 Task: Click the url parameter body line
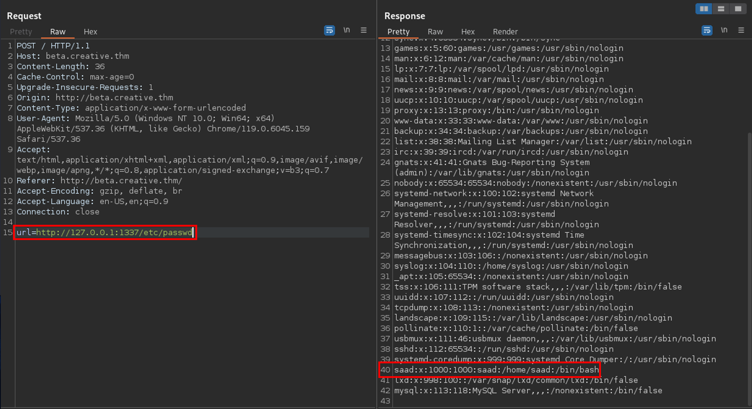(105, 233)
